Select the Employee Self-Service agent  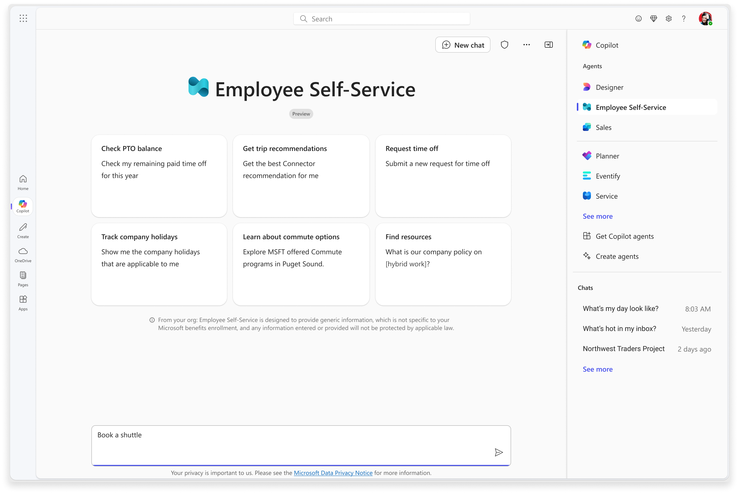647,107
